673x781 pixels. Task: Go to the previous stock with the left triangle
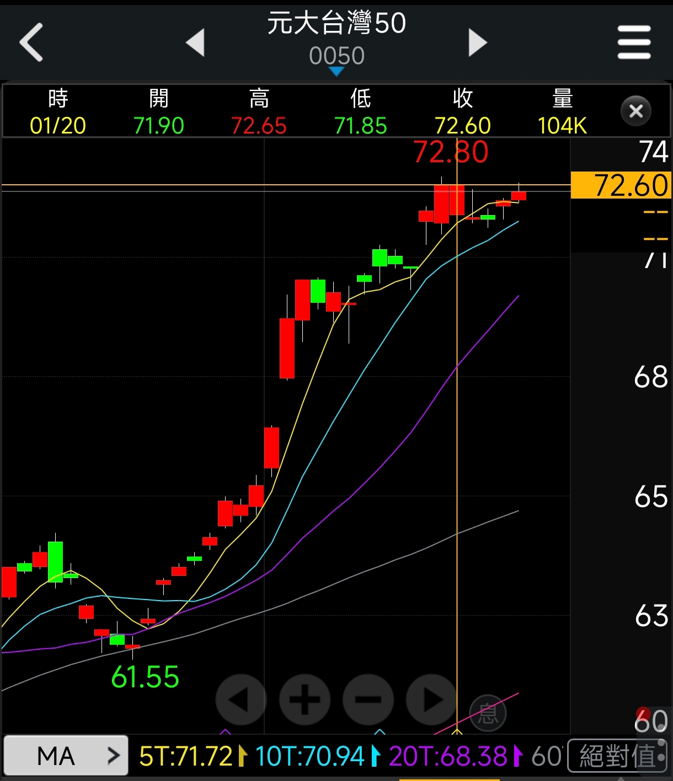(x=196, y=42)
